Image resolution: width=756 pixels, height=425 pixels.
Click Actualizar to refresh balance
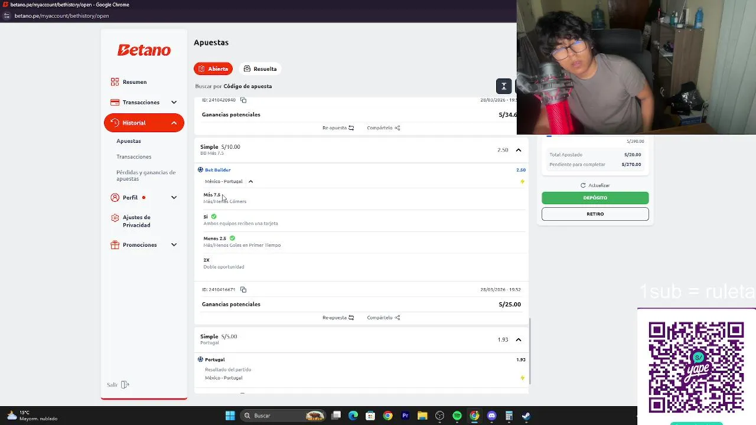(595, 185)
